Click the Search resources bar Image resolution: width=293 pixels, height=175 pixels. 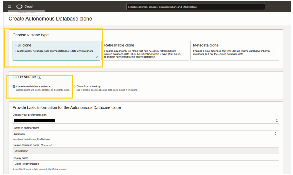tap(195, 7)
